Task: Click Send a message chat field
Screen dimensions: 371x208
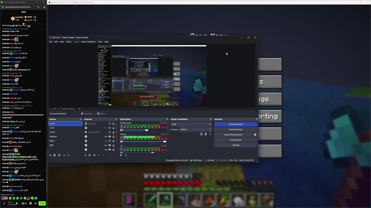Action: pos(10,203)
